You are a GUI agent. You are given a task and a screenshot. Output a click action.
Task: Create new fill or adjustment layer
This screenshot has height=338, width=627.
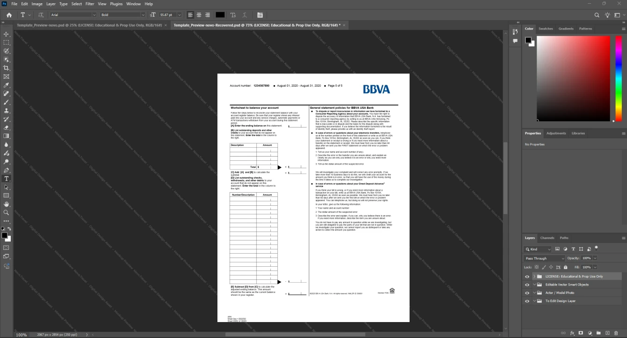pos(590,333)
